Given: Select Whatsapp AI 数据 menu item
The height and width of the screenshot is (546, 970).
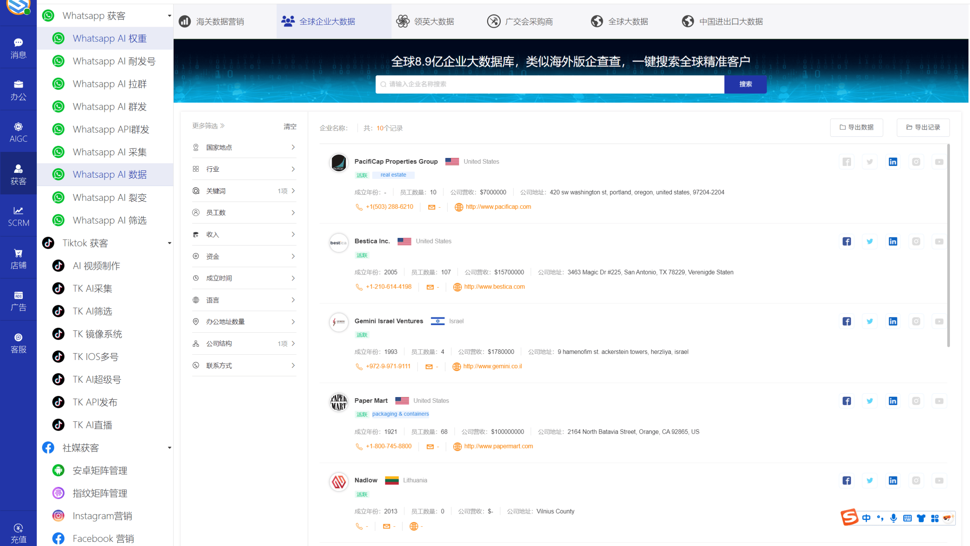Looking at the screenshot, I should point(109,174).
